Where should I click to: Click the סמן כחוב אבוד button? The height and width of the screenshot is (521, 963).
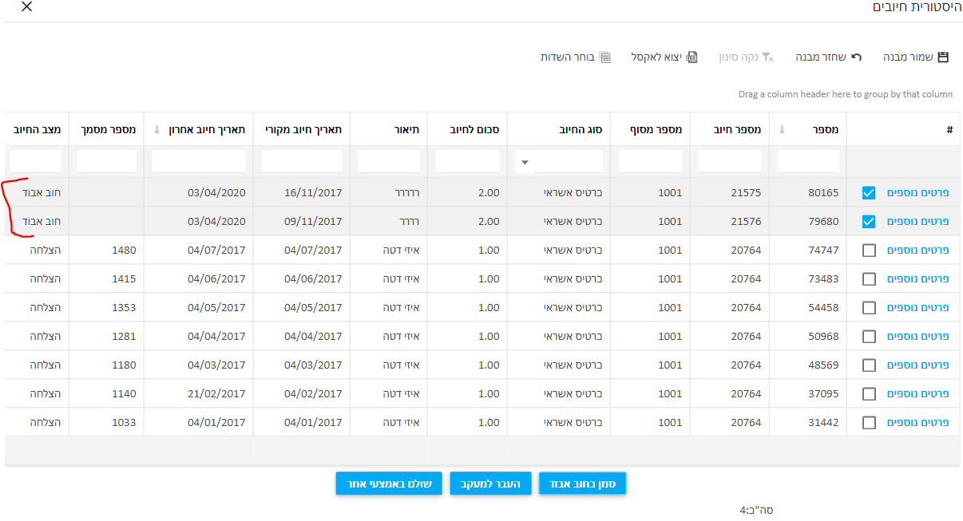[583, 484]
